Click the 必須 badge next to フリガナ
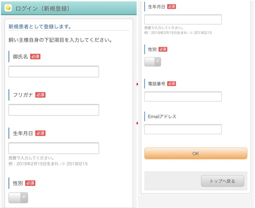Screen dimensions: 255x208 (x=40, y=95)
